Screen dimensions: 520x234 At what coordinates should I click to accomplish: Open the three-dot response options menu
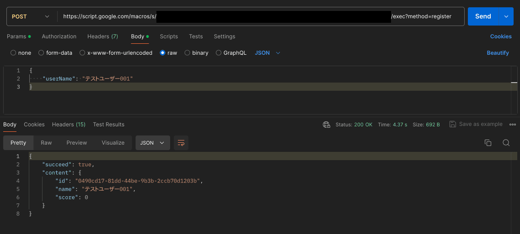(512, 125)
